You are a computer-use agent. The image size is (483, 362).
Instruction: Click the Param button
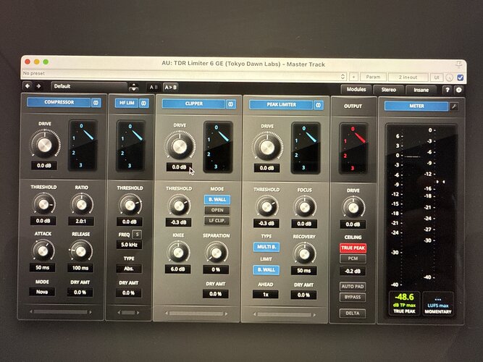[373, 77]
